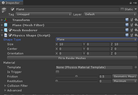The height and width of the screenshot is (95, 138).
Task: Open the Inspector panel options menu
Action: point(135,3)
